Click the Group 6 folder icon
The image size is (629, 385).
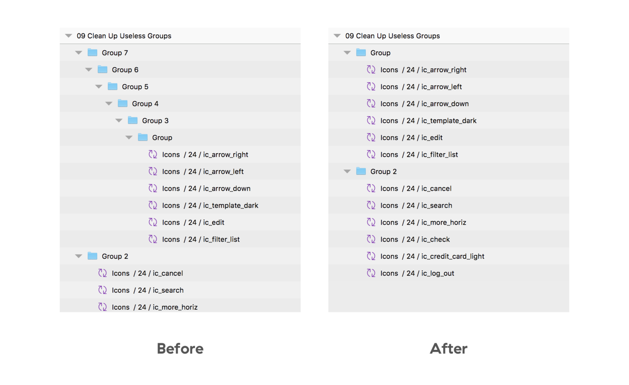103,70
